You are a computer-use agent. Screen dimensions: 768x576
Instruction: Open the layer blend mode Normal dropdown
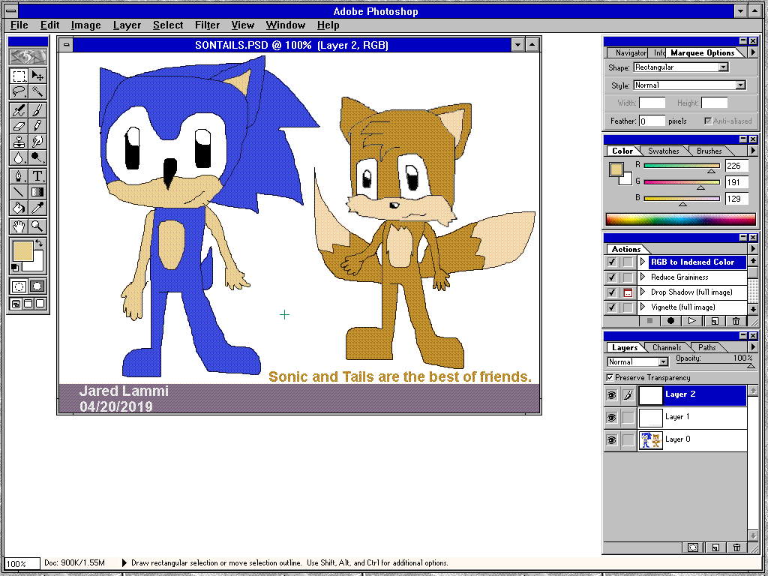663,362
